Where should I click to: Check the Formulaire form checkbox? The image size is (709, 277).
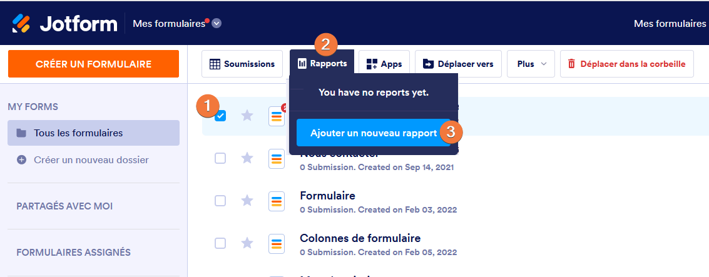(x=220, y=201)
